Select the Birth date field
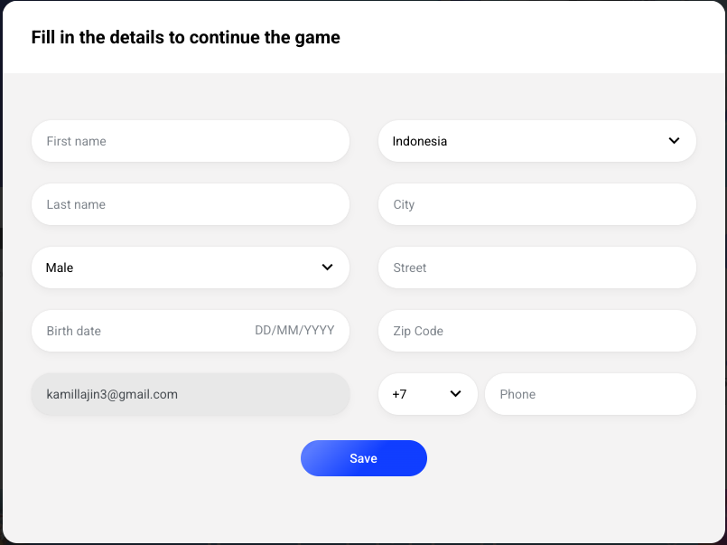This screenshot has width=727, height=545. point(135,331)
